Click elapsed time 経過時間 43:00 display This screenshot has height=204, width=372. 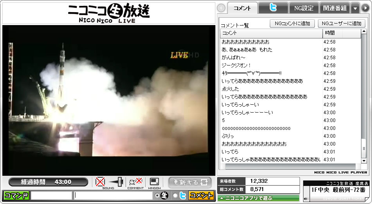tap(49, 182)
